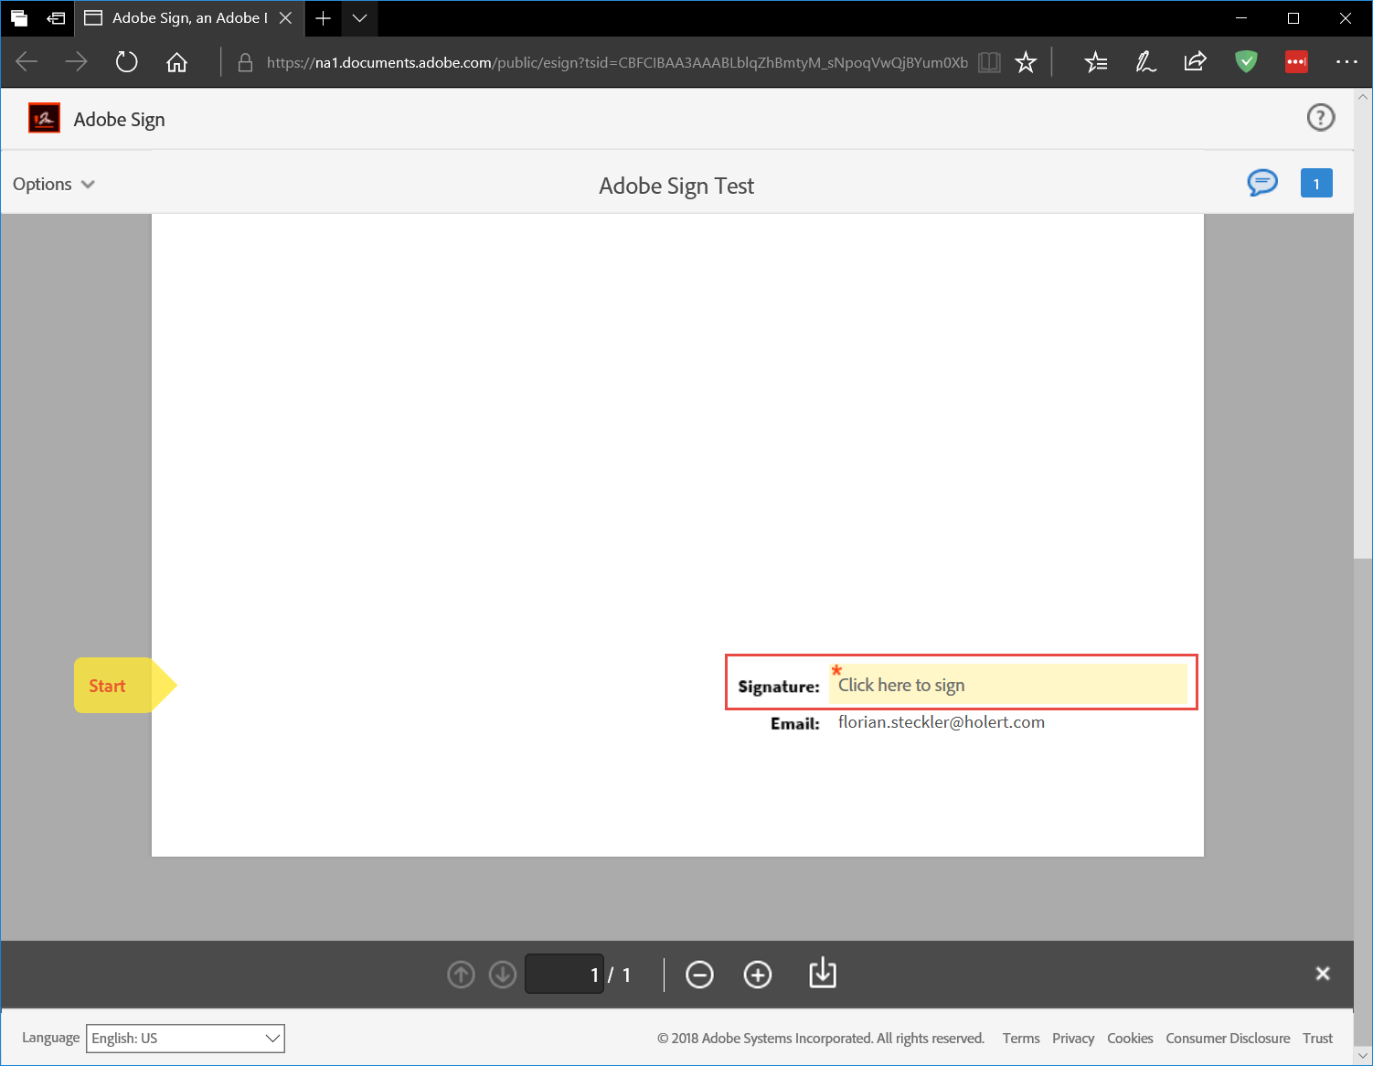Click the address bar URL field
The height and width of the screenshot is (1066, 1373).
point(617,62)
